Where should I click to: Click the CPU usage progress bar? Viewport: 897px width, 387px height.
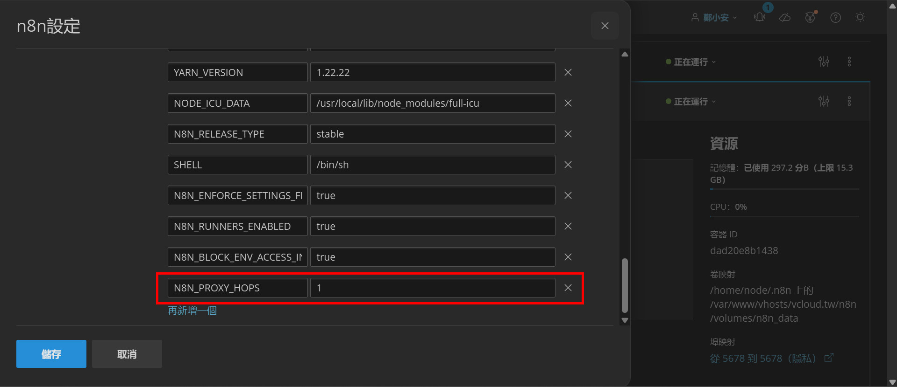tap(784, 216)
